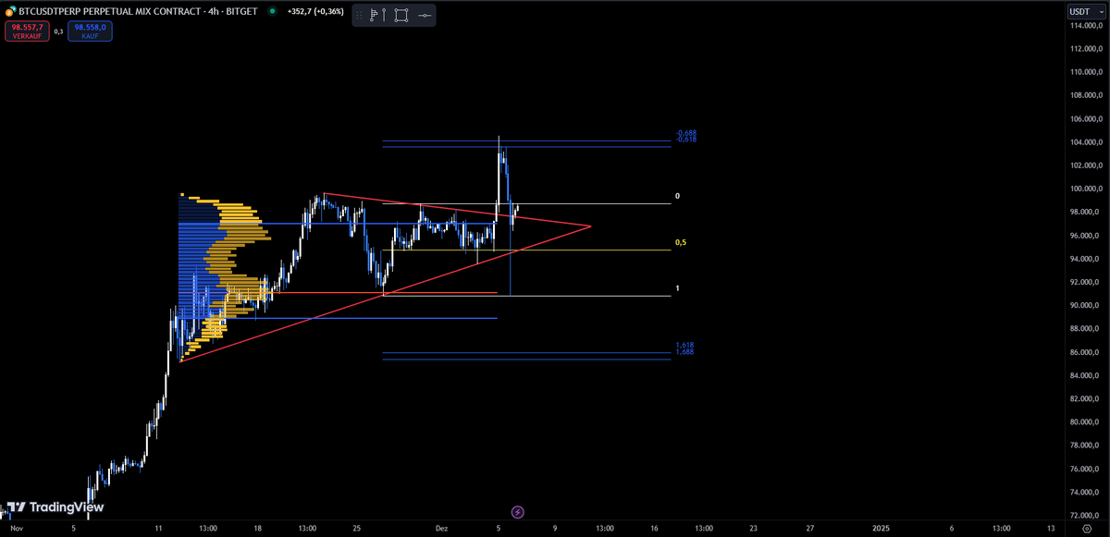Click the Fibonacci level label 1
1110x537 pixels.
point(678,288)
